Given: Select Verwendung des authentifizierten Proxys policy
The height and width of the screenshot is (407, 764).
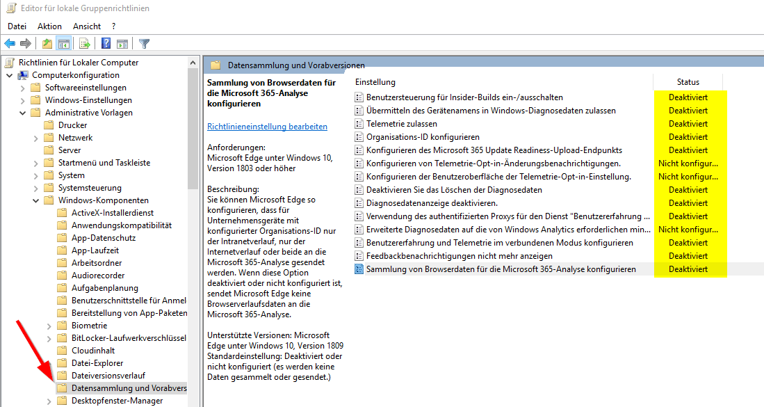Looking at the screenshot, I should (508, 216).
